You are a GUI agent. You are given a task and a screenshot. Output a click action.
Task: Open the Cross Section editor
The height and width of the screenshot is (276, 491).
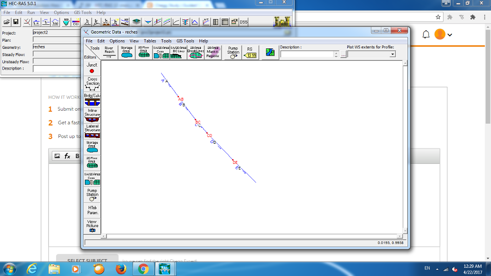(x=92, y=84)
